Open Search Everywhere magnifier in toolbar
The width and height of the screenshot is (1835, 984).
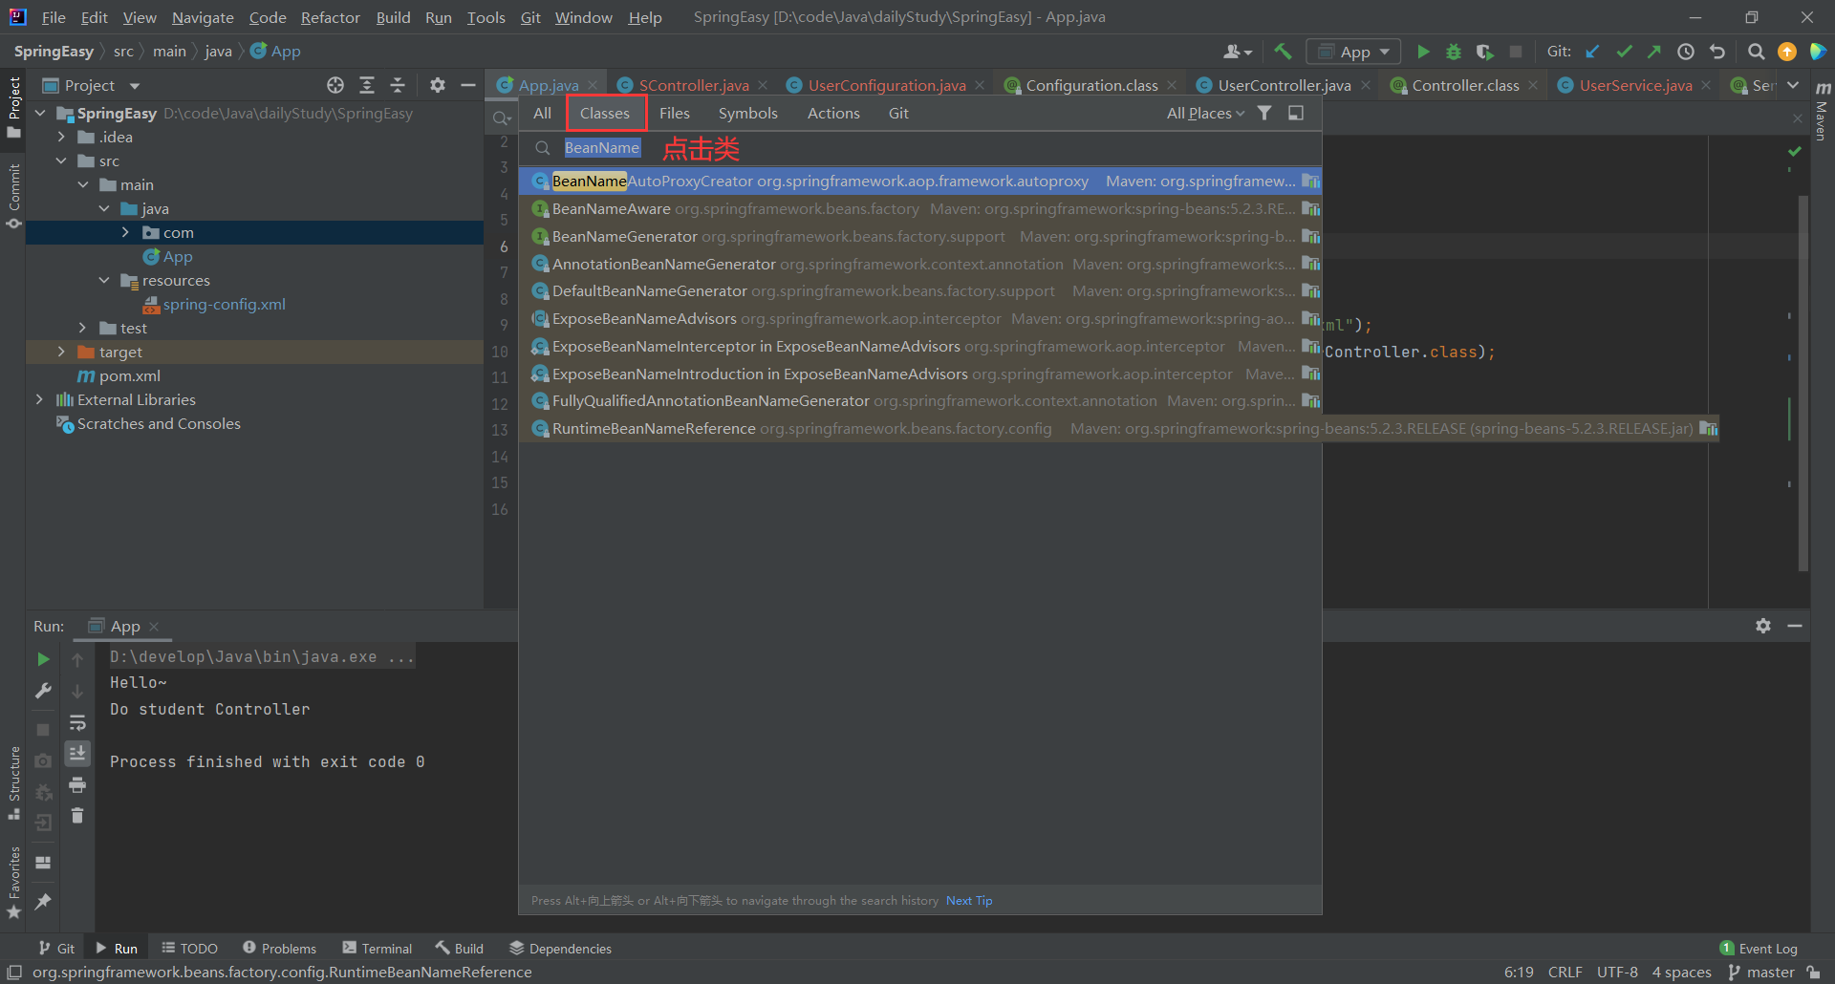click(x=1756, y=52)
